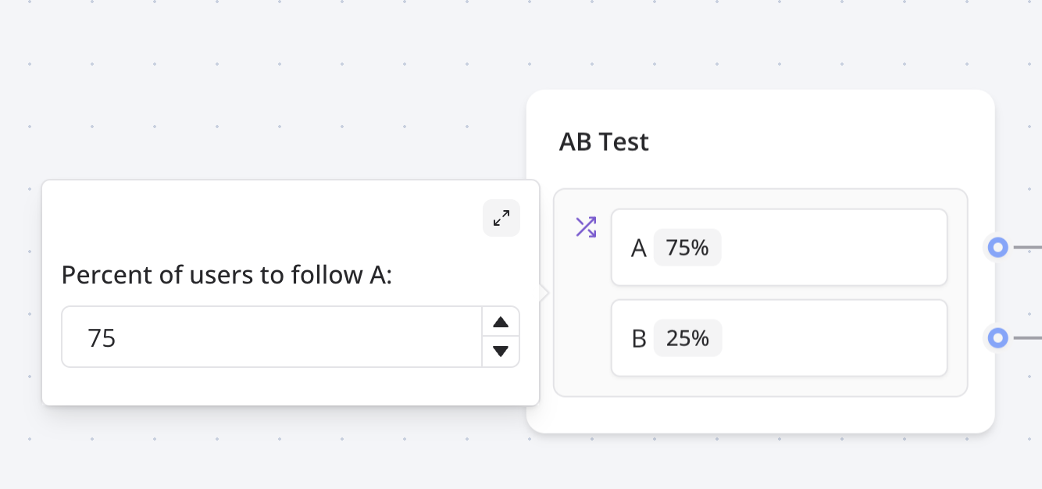Image resolution: width=1042 pixels, height=489 pixels.
Task: Click the 'Percent of users to follow A' label
Action: tap(227, 275)
